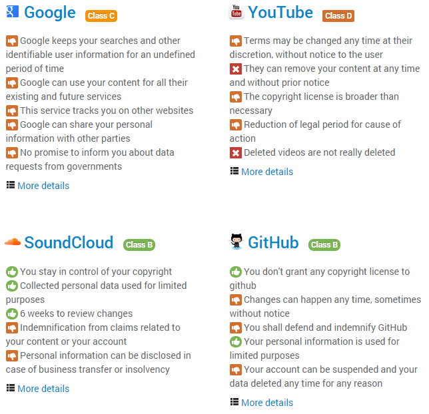Click the Google logo icon
429x414 pixels.
pyautogui.click(x=12, y=11)
